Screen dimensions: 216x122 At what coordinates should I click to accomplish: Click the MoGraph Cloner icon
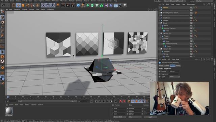[x=102, y=5]
